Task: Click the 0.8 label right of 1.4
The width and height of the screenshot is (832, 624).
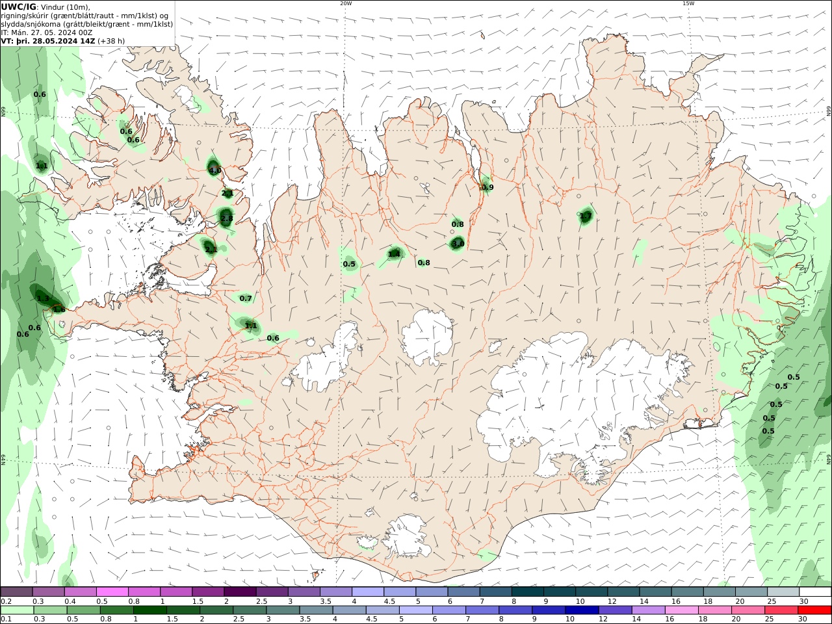Action: 424,263
